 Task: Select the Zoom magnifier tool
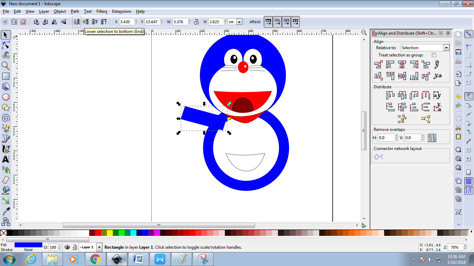coord(6,65)
